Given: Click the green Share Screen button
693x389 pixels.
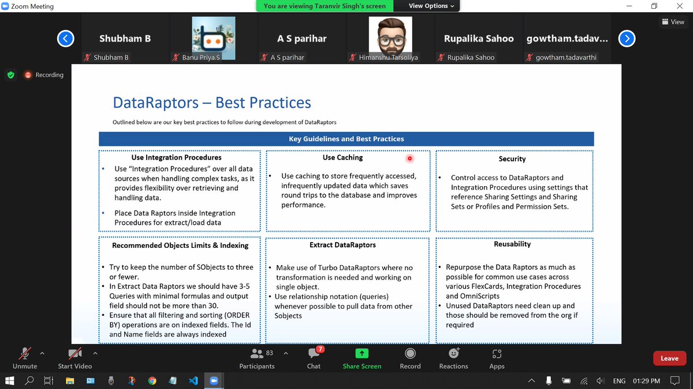Looking at the screenshot, I should click(x=362, y=358).
